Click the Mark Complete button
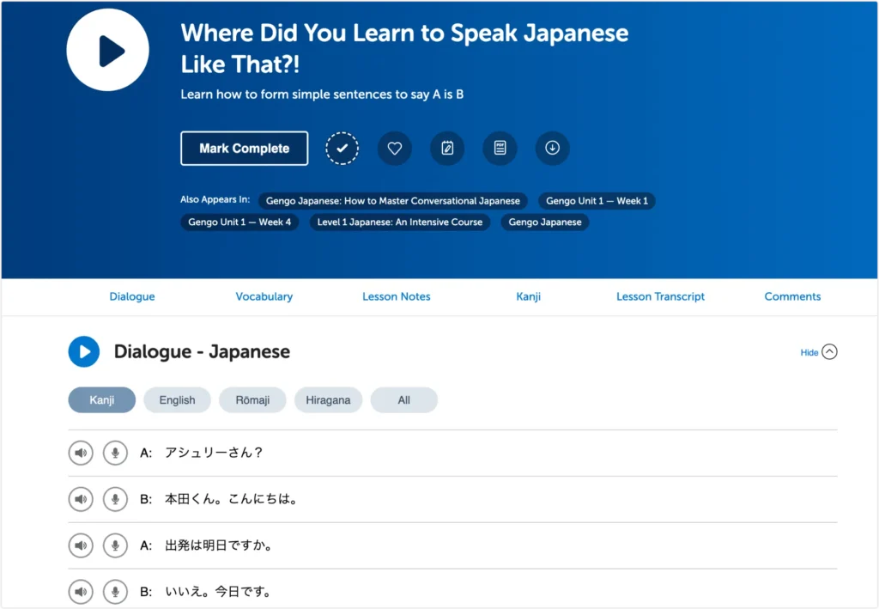Image resolution: width=879 pixels, height=609 pixels. click(x=244, y=148)
